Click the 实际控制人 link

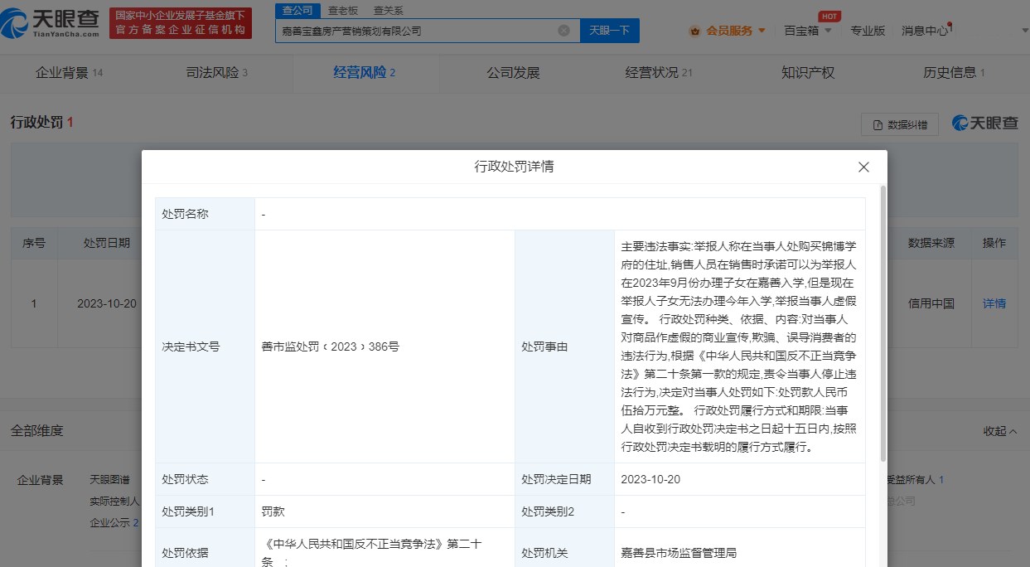point(114,501)
